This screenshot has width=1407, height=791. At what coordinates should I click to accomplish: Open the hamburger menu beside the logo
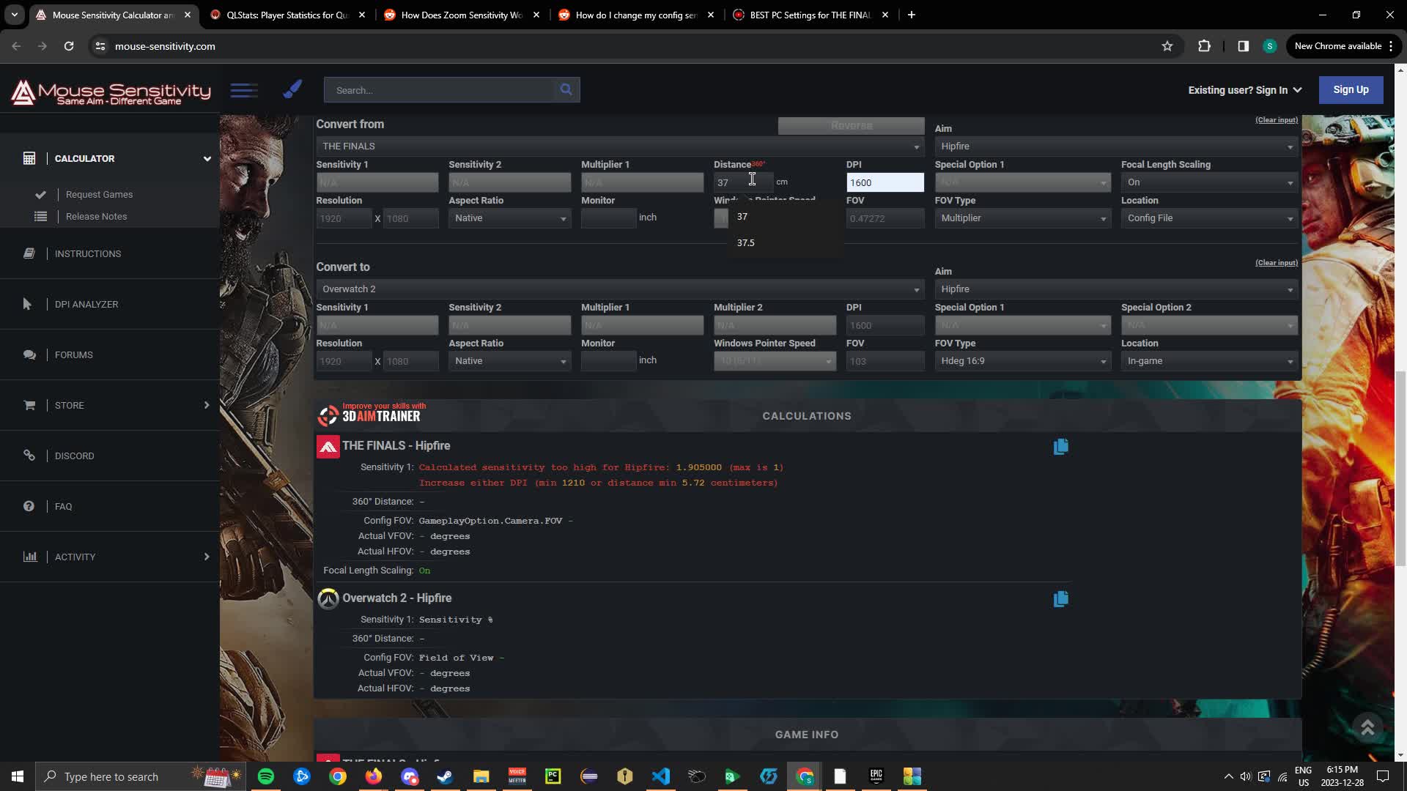point(244,89)
